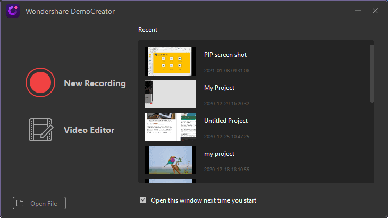This screenshot has width=388, height=218.
Task: Click the red New Recording circle icon
Action: pos(40,82)
